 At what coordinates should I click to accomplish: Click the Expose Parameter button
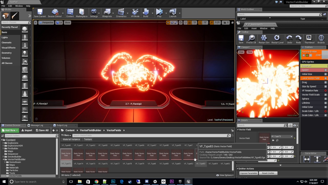pyautogui.click(x=249, y=173)
